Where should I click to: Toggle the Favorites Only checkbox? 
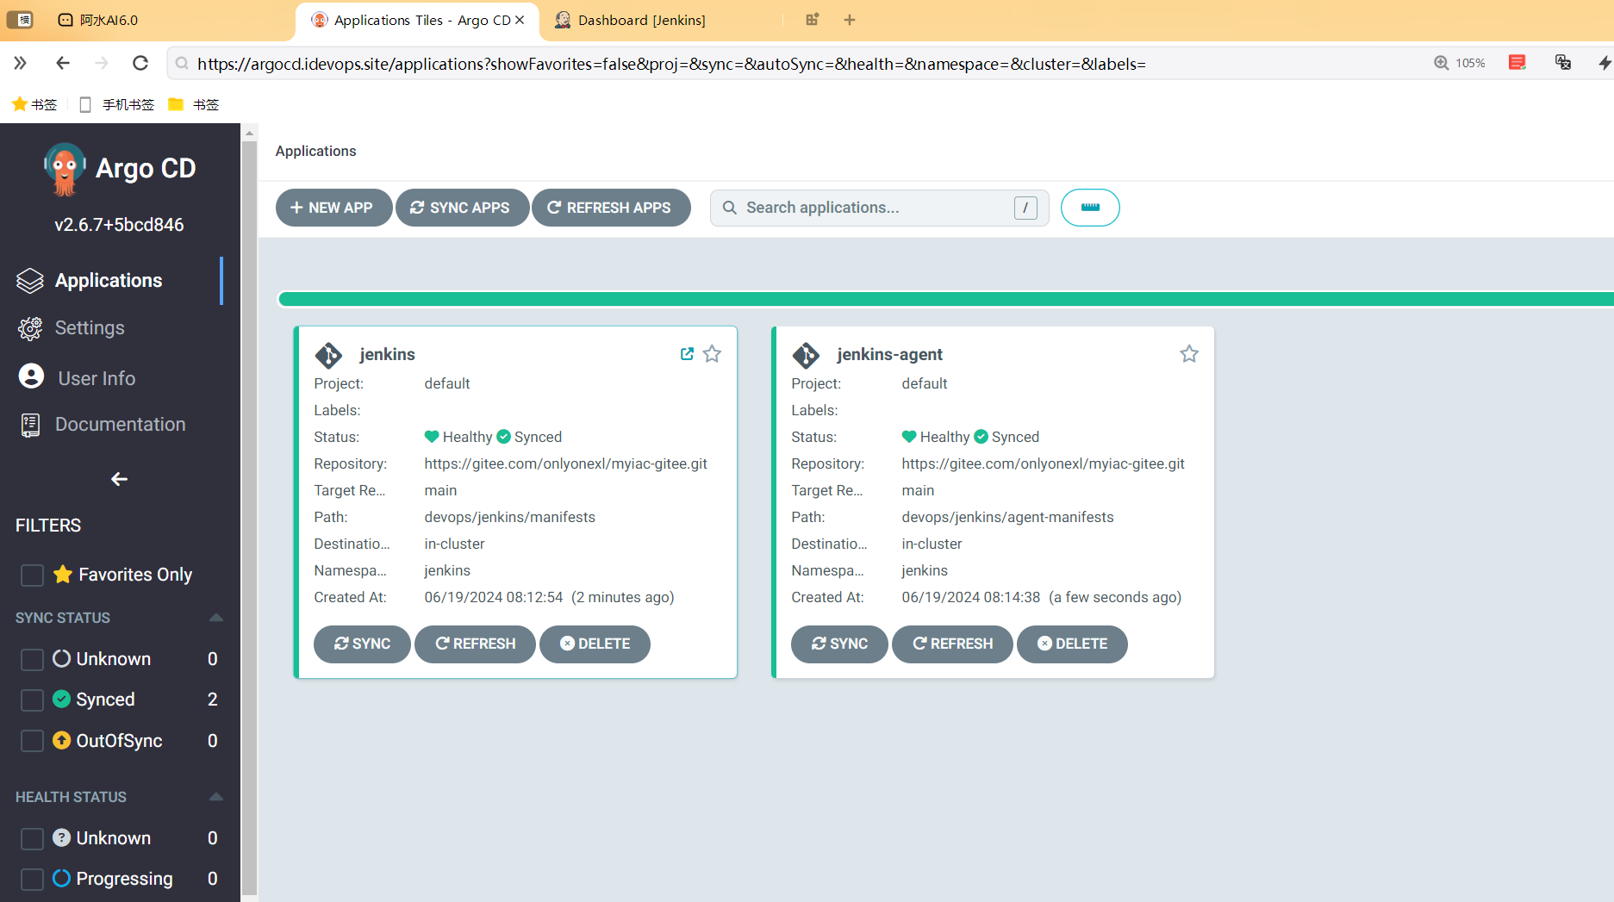[32, 575]
